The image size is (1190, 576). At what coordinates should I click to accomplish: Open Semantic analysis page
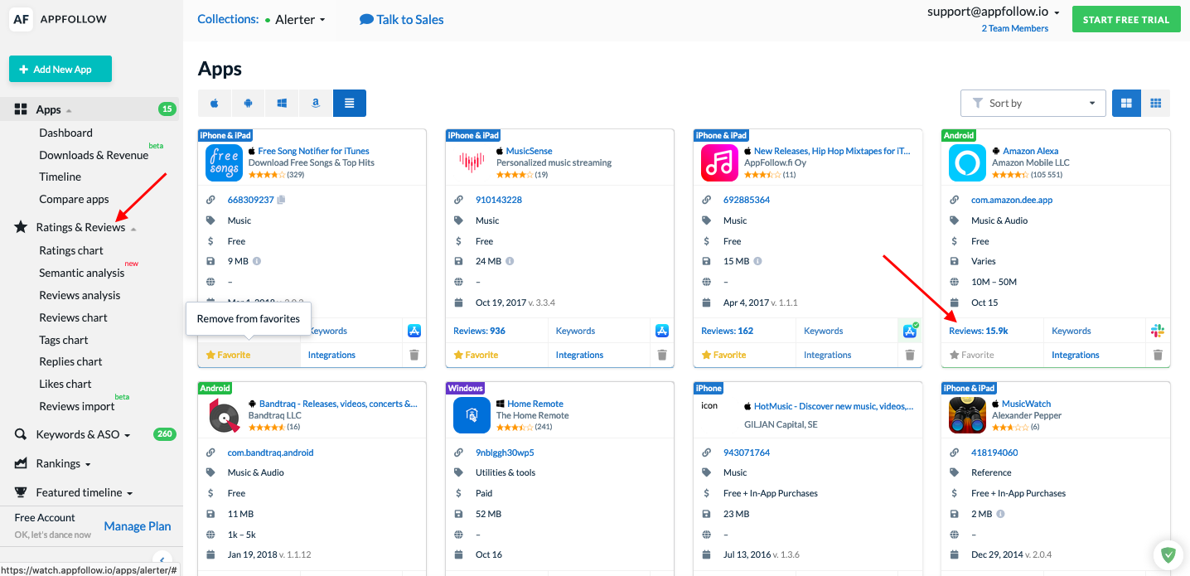[x=81, y=273]
